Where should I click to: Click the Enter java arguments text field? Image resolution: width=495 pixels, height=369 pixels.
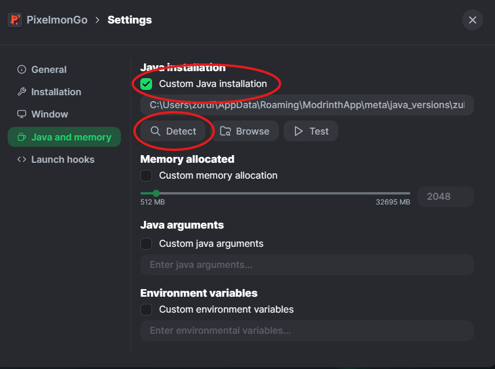point(307,265)
